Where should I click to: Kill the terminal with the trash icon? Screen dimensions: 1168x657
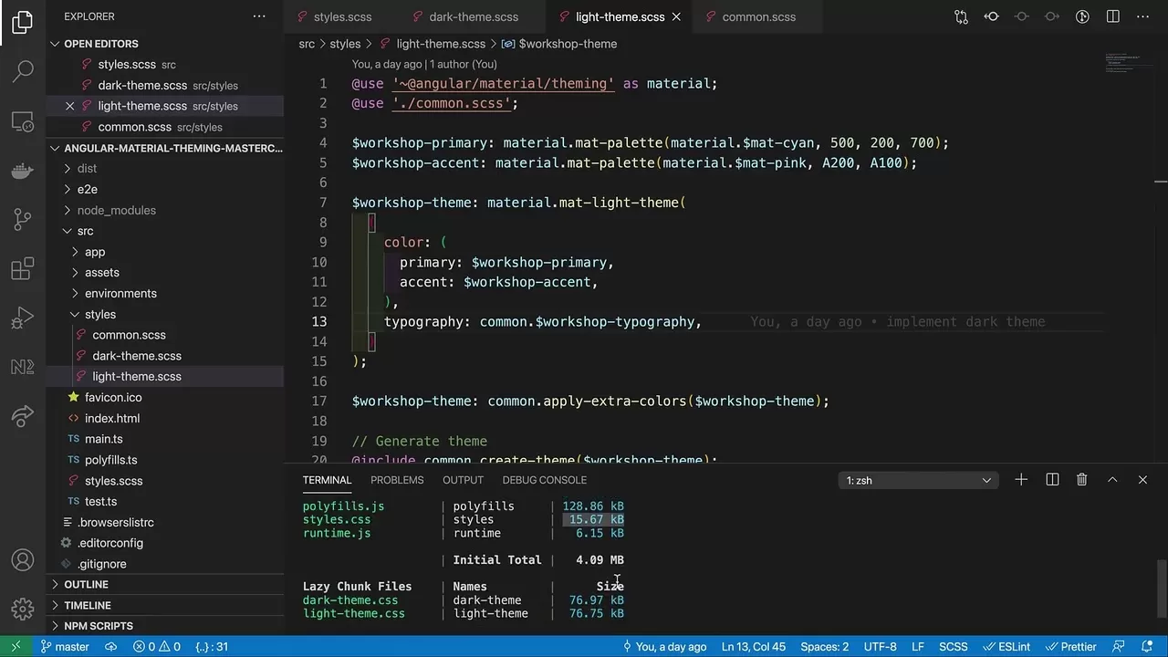tap(1081, 479)
